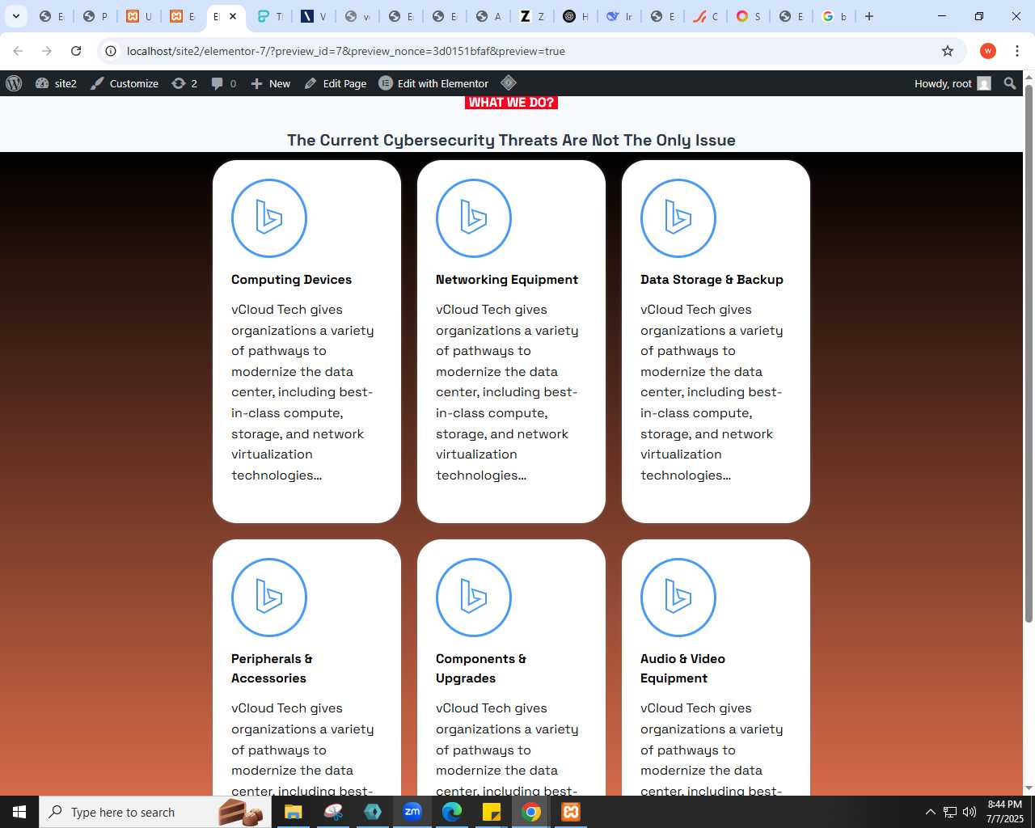The image size is (1035, 828).
Task: Open a new browser tab
Action: coord(869,16)
